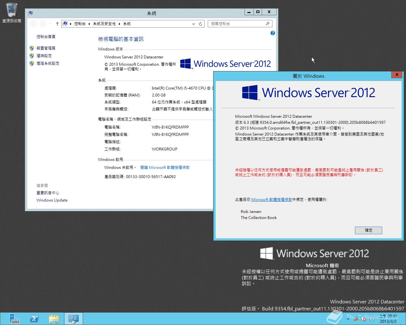Click the Intel(R) Core(TM) i5-4670 CPU text
This screenshot has width=406, height=325.
[x=183, y=88]
